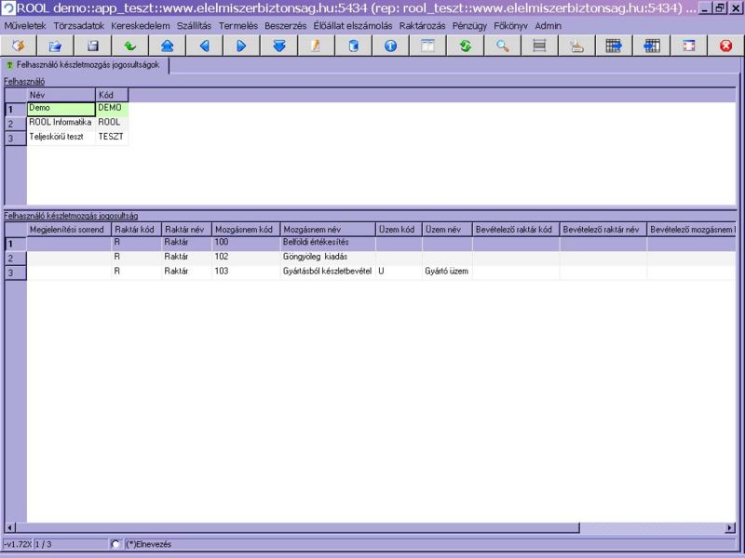The image size is (745, 558).
Task: Go to previous record with left arrow
Action: point(204,46)
